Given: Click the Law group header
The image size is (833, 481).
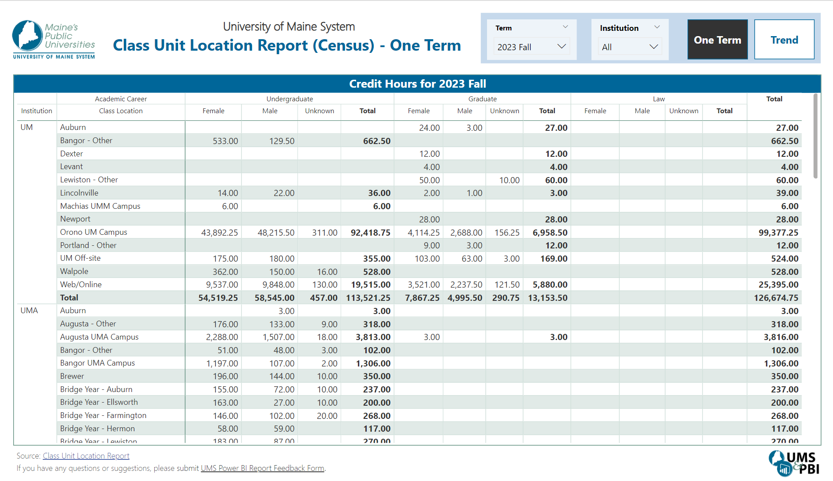Looking at the screenshot, I should [659, 99].
